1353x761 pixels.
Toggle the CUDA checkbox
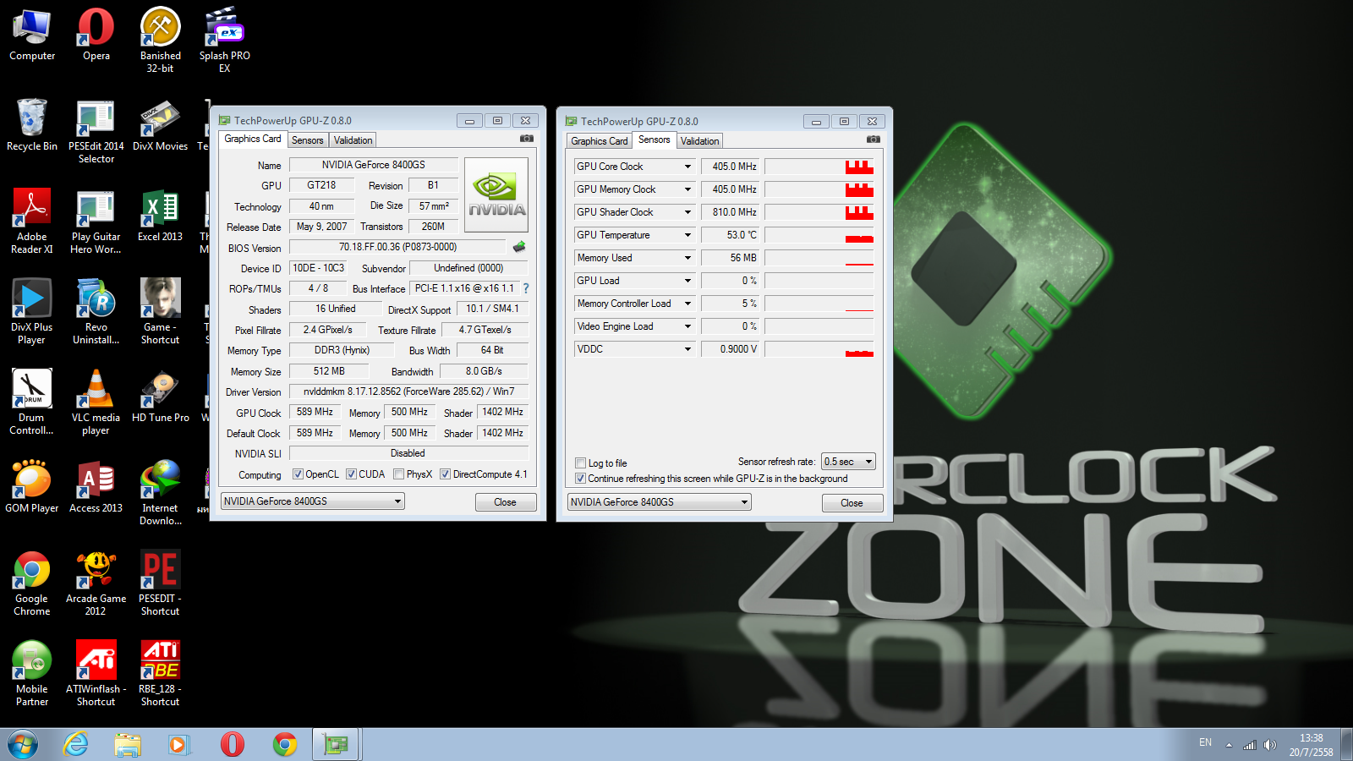(351, 474)
